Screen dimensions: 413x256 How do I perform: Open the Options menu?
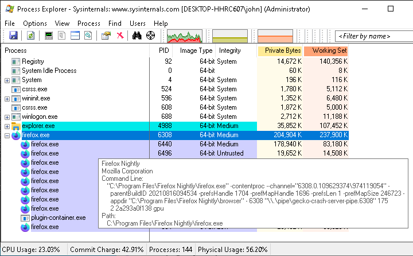pyautogui.click(x=35, y=24)
